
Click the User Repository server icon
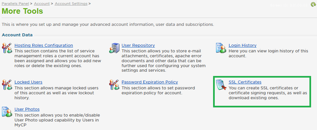(x=114, y=48)
